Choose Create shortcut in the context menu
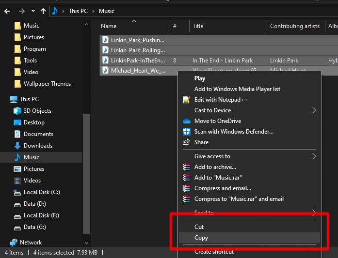Viewport: 338px width, 258px height. [x=249, y=252]
